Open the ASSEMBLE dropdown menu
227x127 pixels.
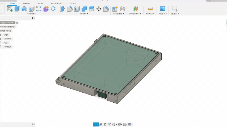tap(119, 14)
